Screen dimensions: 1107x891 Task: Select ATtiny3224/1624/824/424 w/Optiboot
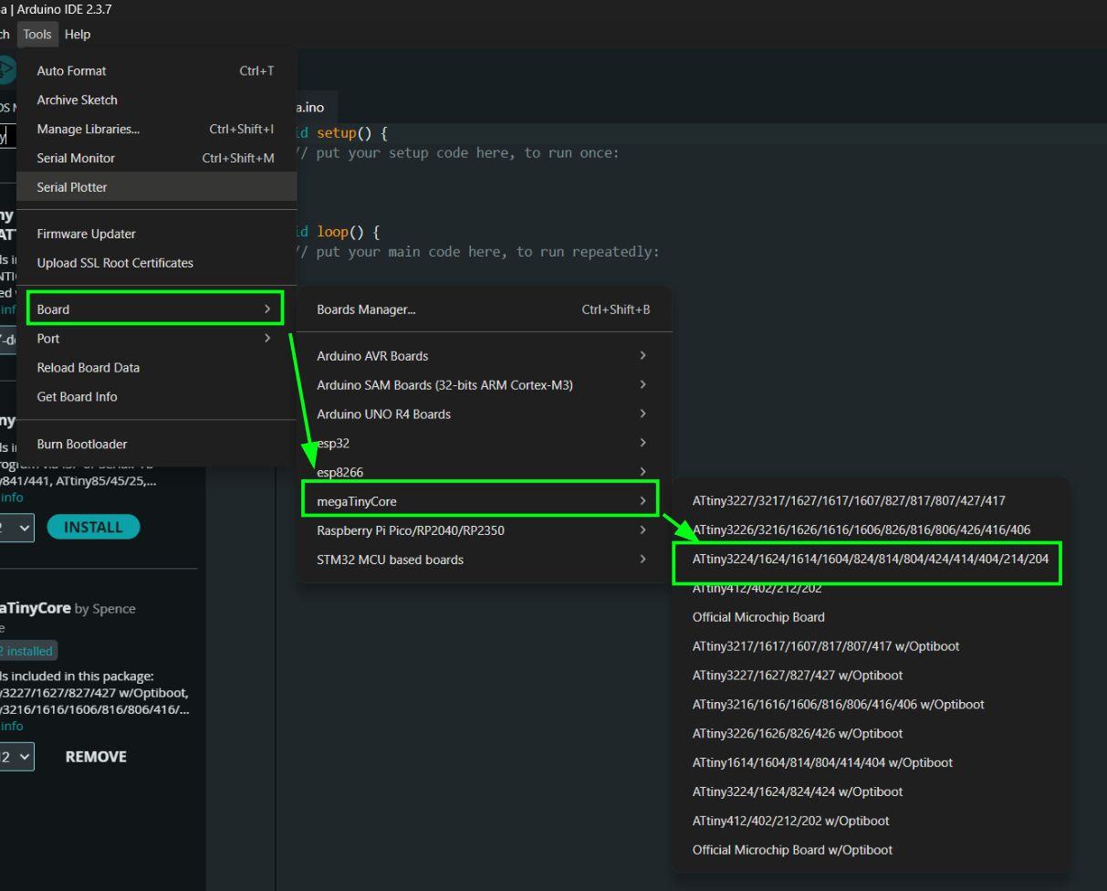coord(872,792)
